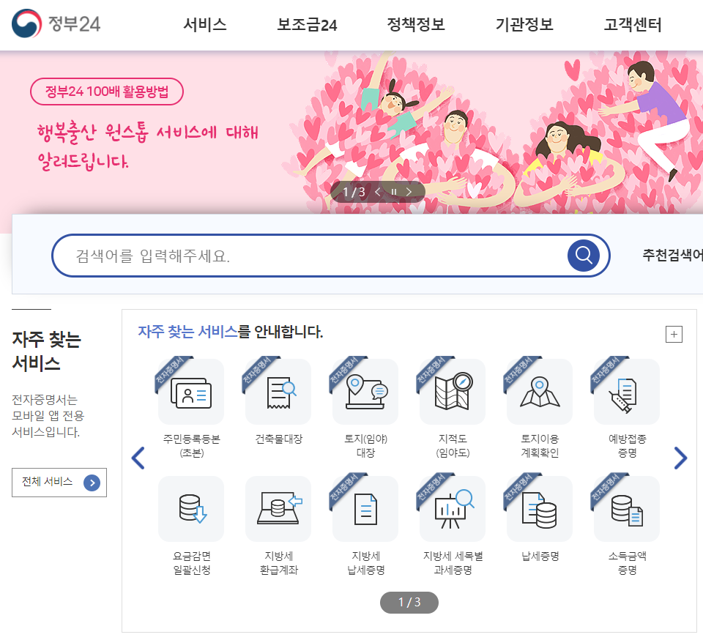This screenshot has width=703, height=640.
Task: Open the 소득금액증명 service icon
Action: (x=627, y=509)
